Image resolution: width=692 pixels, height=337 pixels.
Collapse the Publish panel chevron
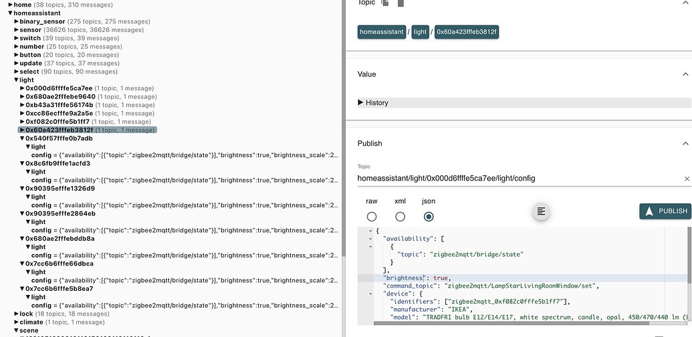click(685, 143)
